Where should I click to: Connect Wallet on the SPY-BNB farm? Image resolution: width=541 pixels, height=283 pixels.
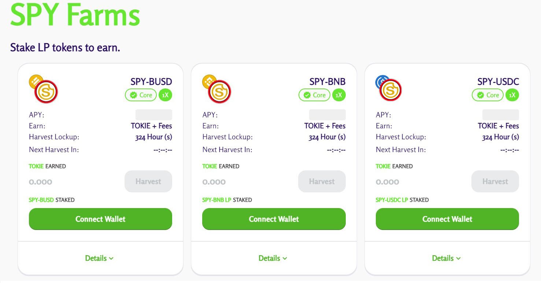[274, 219]
